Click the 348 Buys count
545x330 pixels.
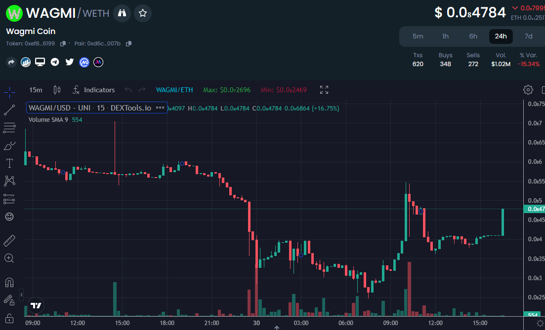(x=445, y=64)
